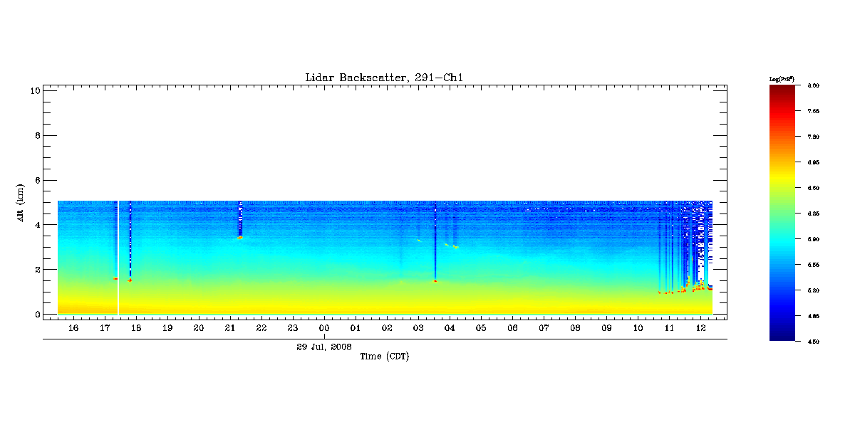The height and width of the screenshot is (427, 855).
Task: Click time tick label 18
Action: pos(136,328)
